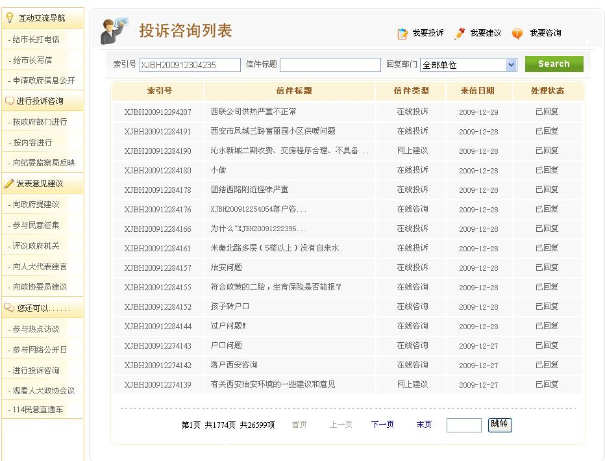Click the 我要建议 link
This screenshot has height=461, width=605.
click(x=486, y=33)
